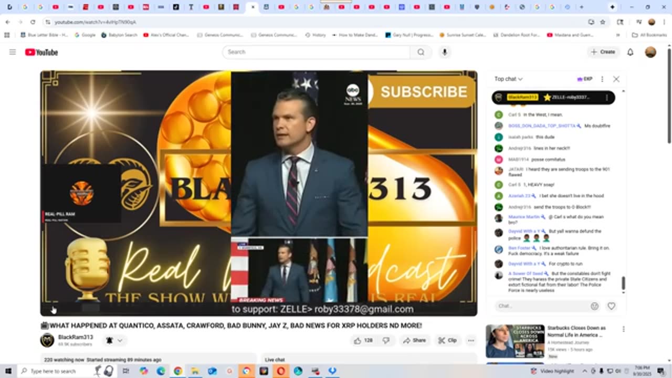The width and height of the screenshot is (672, 378).
Task: Open the All Bookmarks folder
Action: (x=649, y=35)
